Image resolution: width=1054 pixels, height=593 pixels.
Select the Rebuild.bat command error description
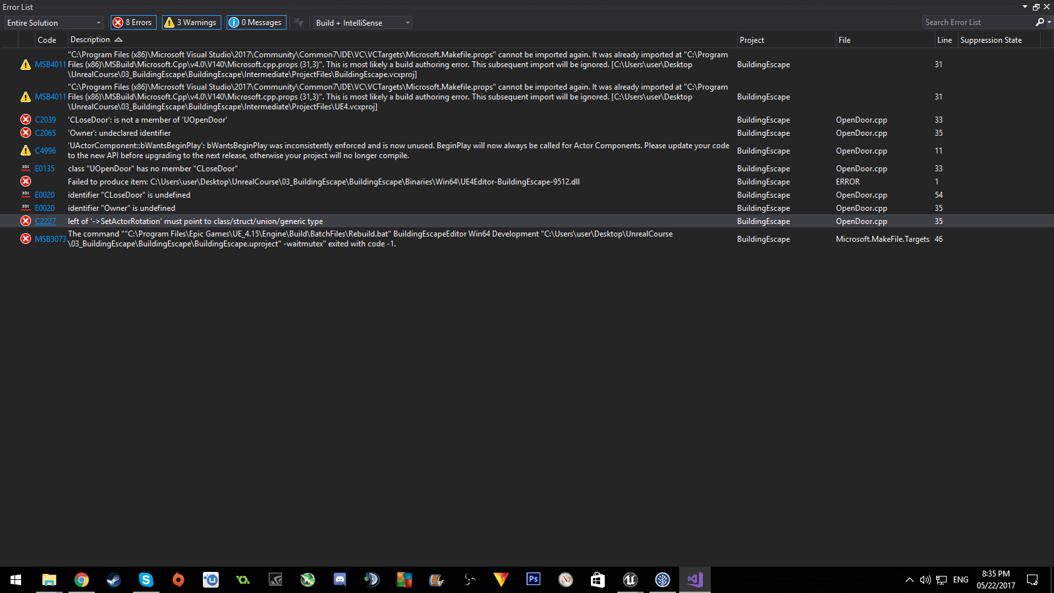[370, 239]
